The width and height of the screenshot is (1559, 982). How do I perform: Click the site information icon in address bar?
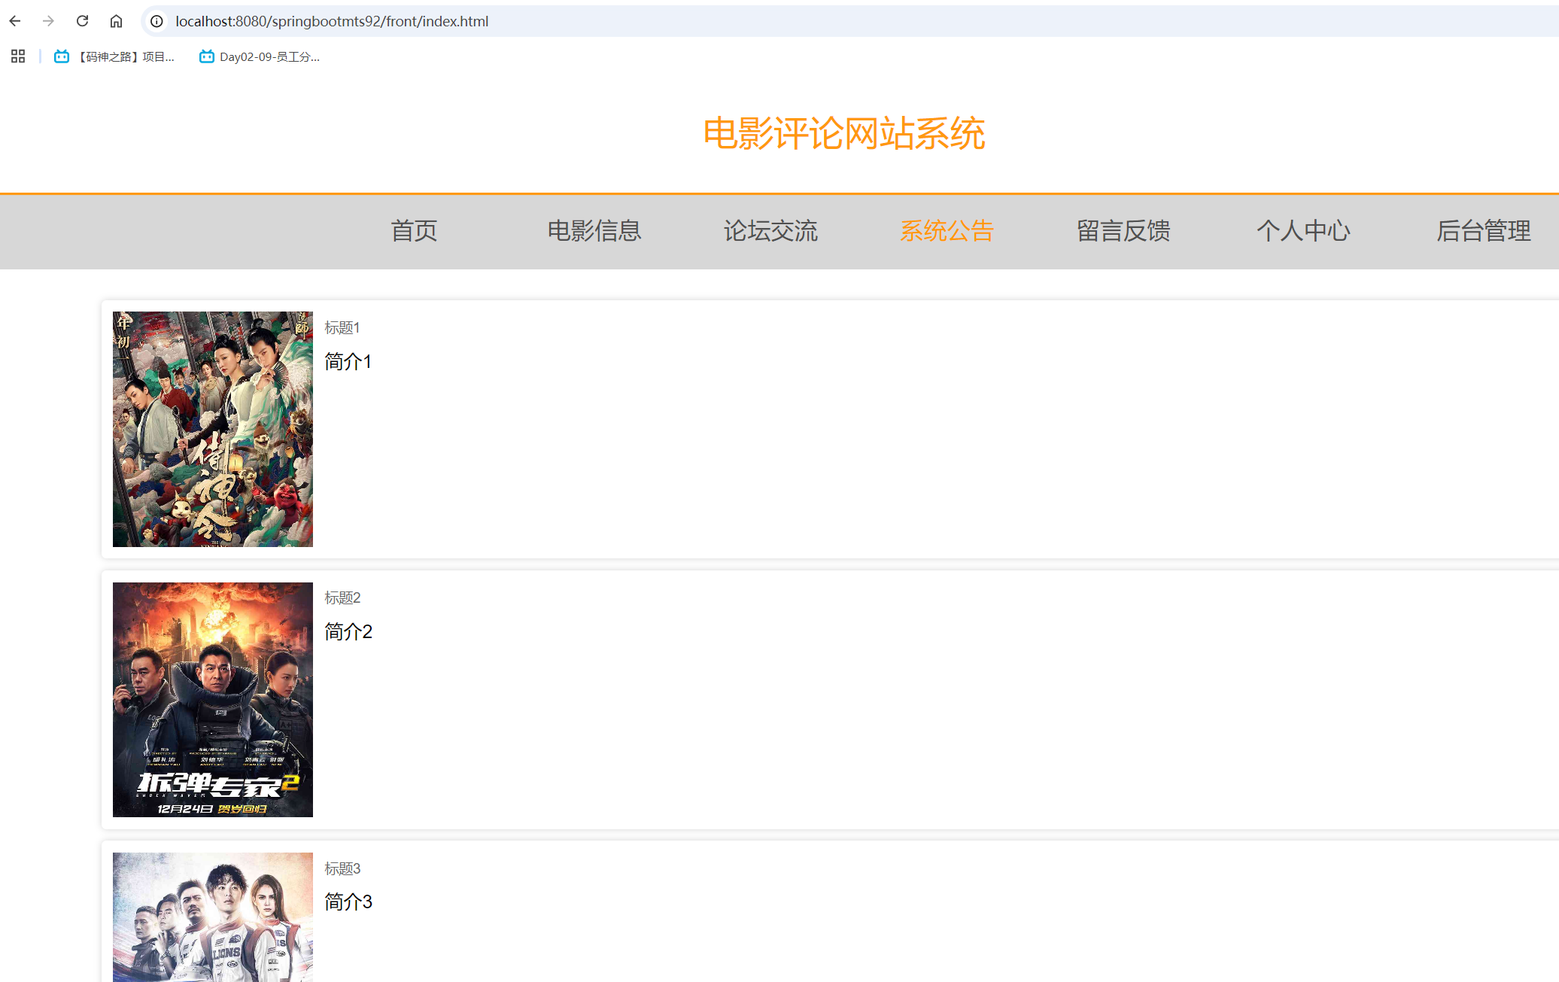click(x=156, y=21)
